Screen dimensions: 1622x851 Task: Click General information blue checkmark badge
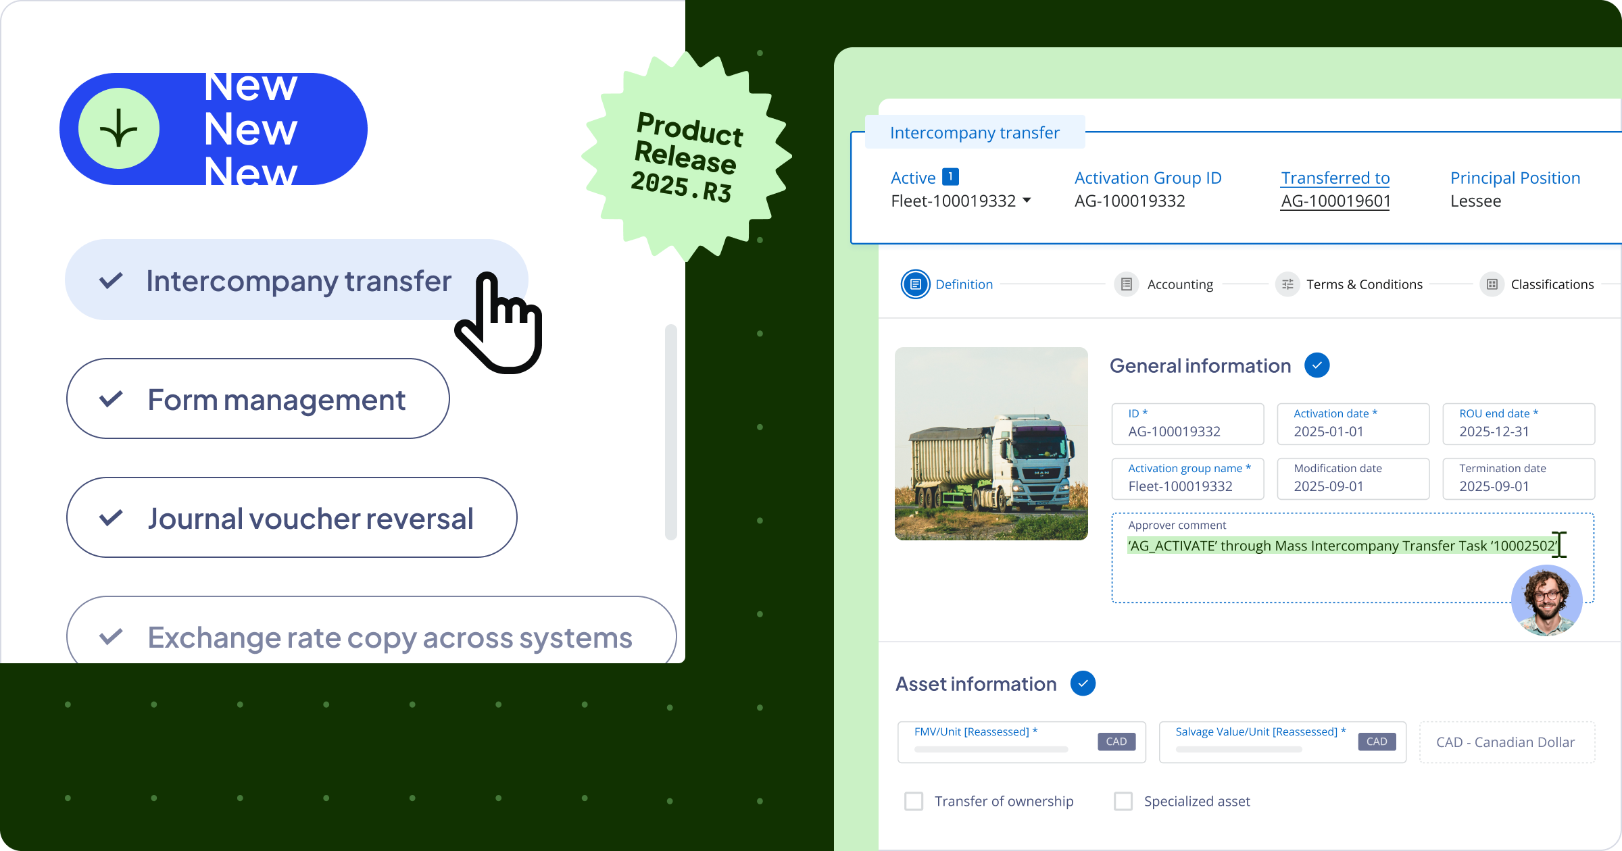[x=1317, y=365]
